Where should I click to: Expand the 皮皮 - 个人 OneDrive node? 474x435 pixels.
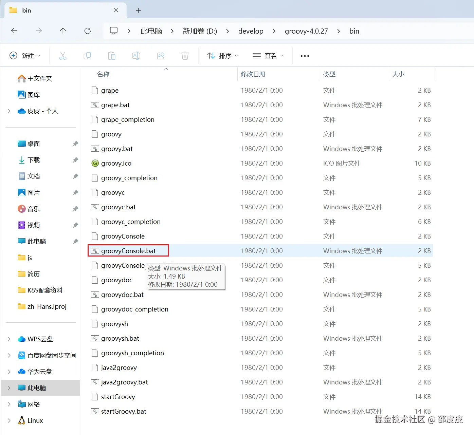(9, 111)
